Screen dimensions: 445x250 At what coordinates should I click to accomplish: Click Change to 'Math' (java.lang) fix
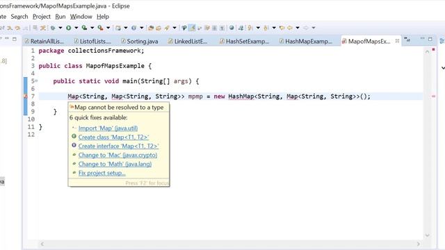coord(115,164)
